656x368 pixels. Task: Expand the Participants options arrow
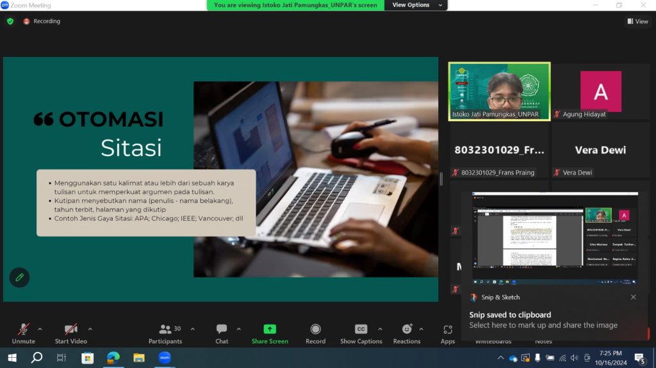coord(192,330)
